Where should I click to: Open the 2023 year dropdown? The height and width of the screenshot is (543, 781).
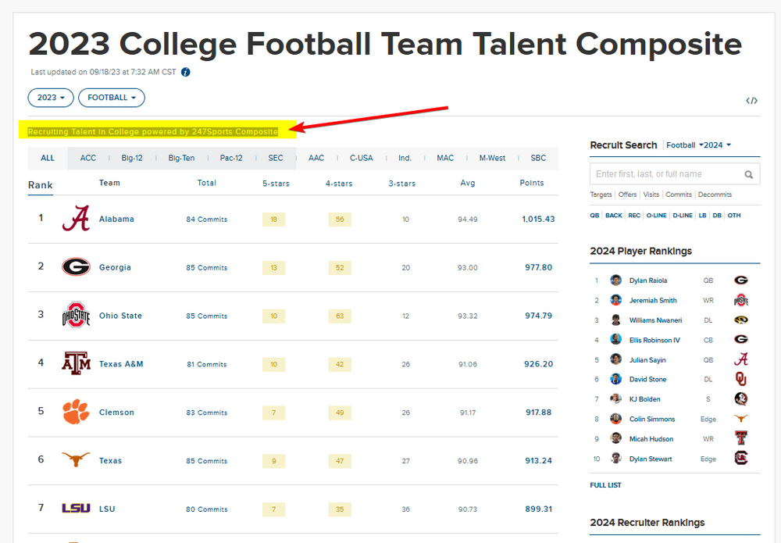point(51,98)
